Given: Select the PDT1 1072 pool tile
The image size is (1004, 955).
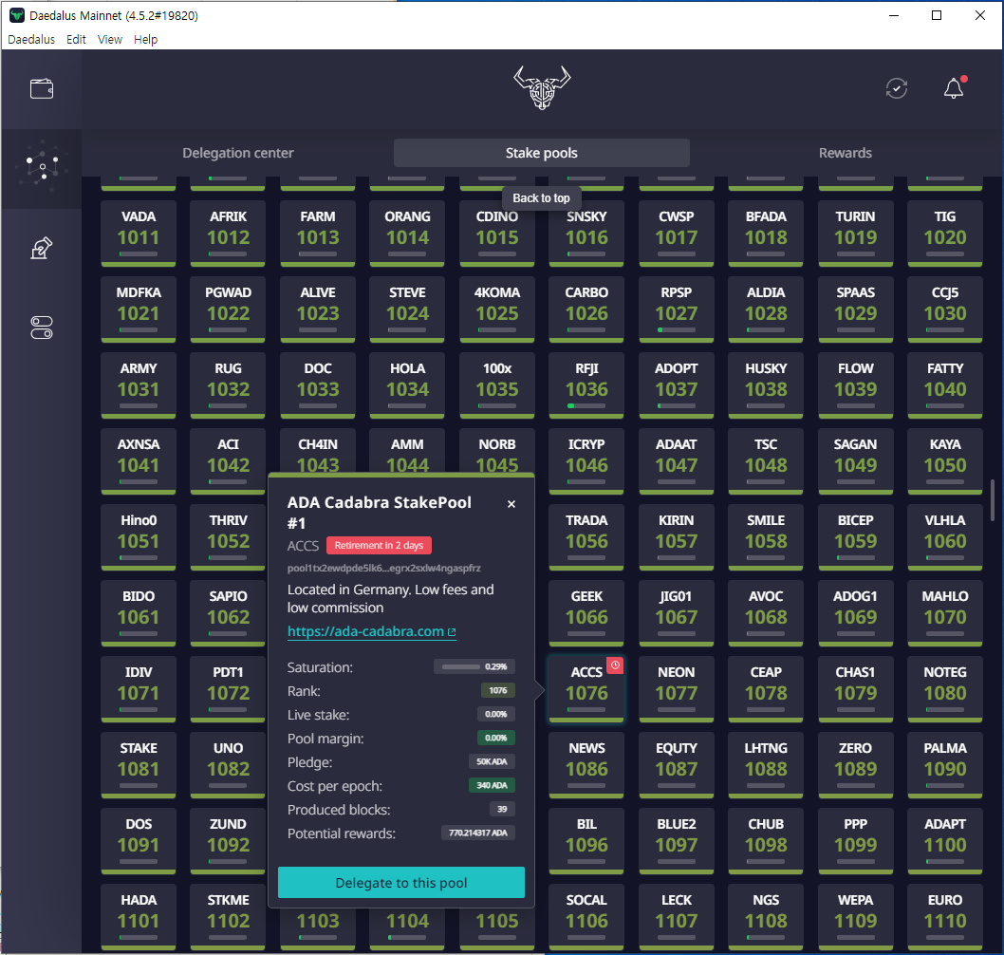Looking at the screenshot, I should [228, 689].
